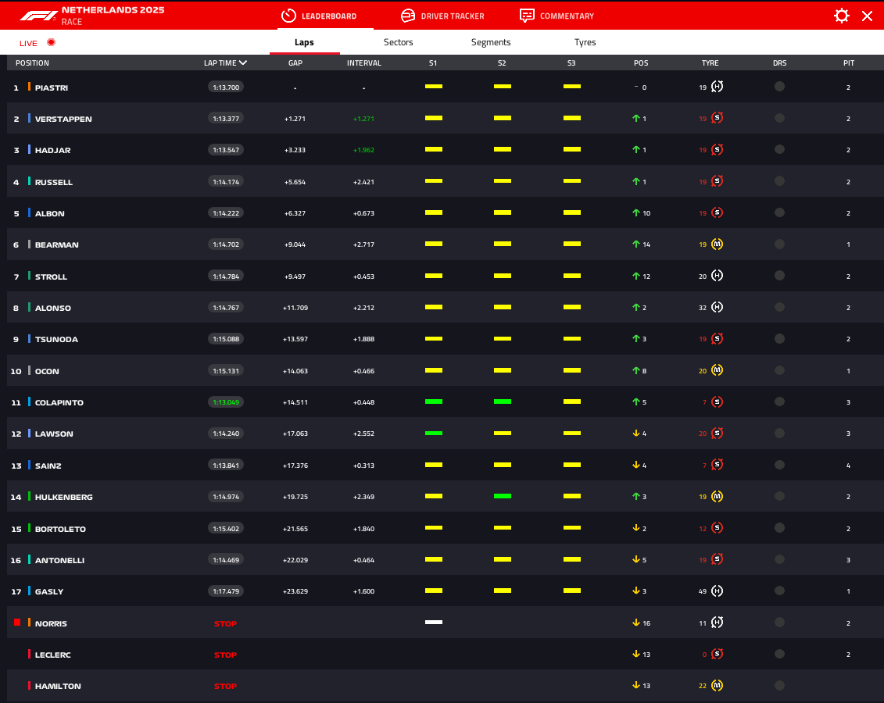The image size is (884, 703).
Task: Open the LAP TIME column dropdown arrow
Action: click(243, 62)
